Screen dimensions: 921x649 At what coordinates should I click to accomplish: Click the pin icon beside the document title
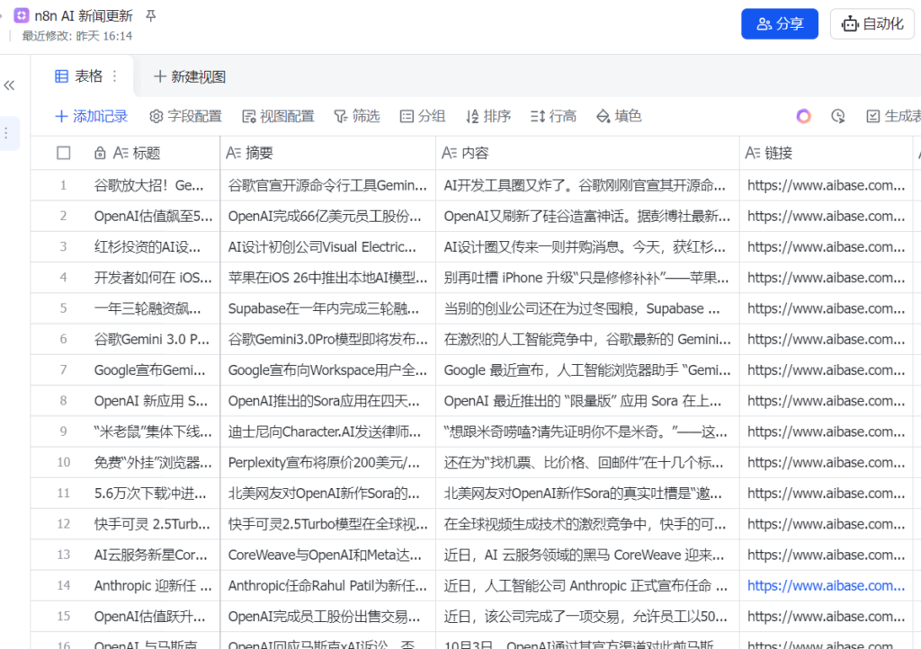(150, 16)
